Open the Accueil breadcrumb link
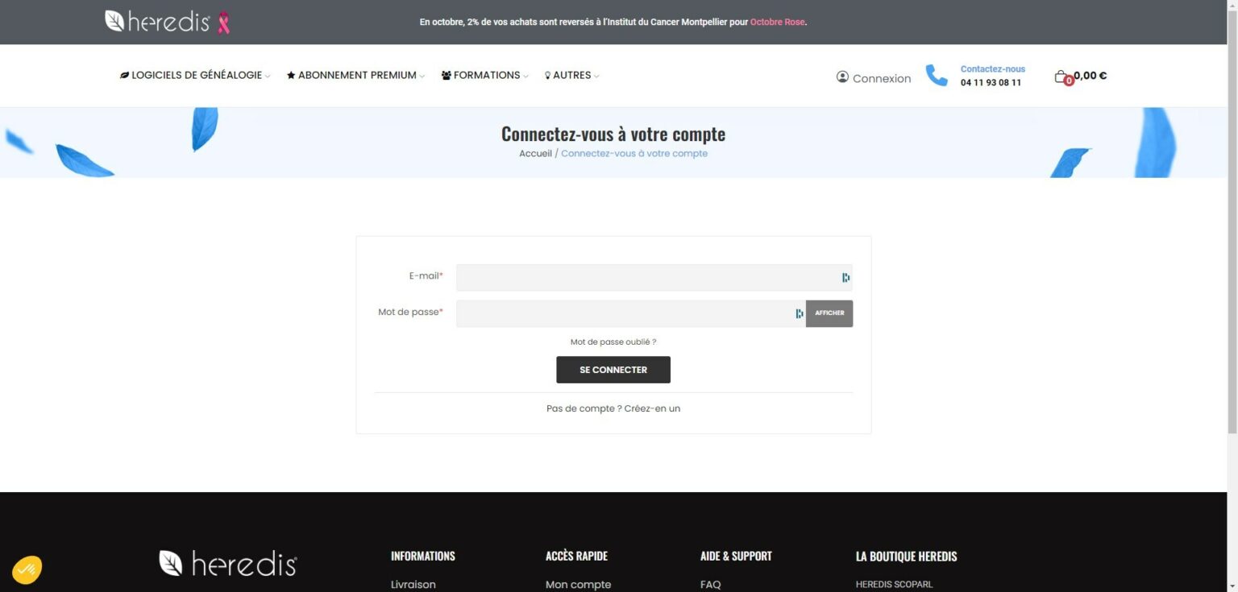 coord(534,153)
